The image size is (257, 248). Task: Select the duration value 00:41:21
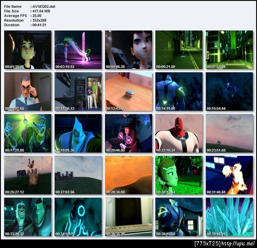39,25
